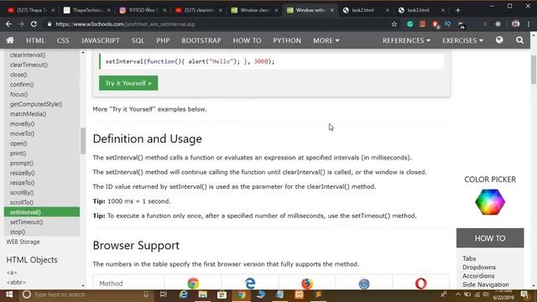Image resolution: width=537 pixels, height=302 pixels.
Task: Open File Explorer from taskbar
Action: 203,294
